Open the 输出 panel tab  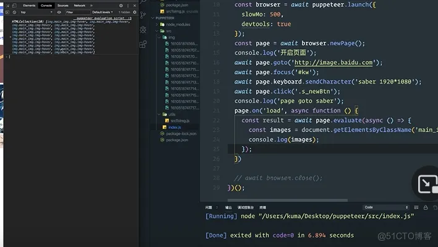pos(228,207)
